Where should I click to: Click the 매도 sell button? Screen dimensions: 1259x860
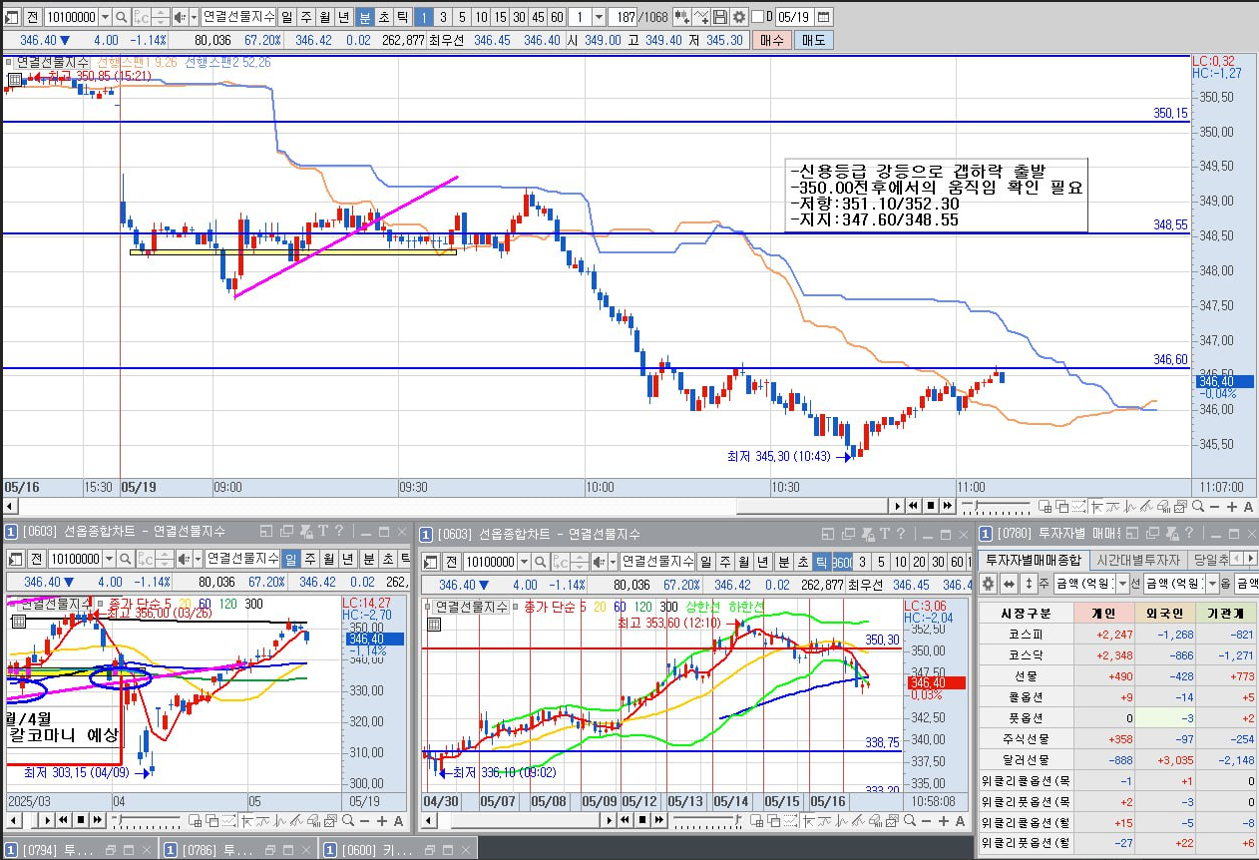[x=814, y=40]
